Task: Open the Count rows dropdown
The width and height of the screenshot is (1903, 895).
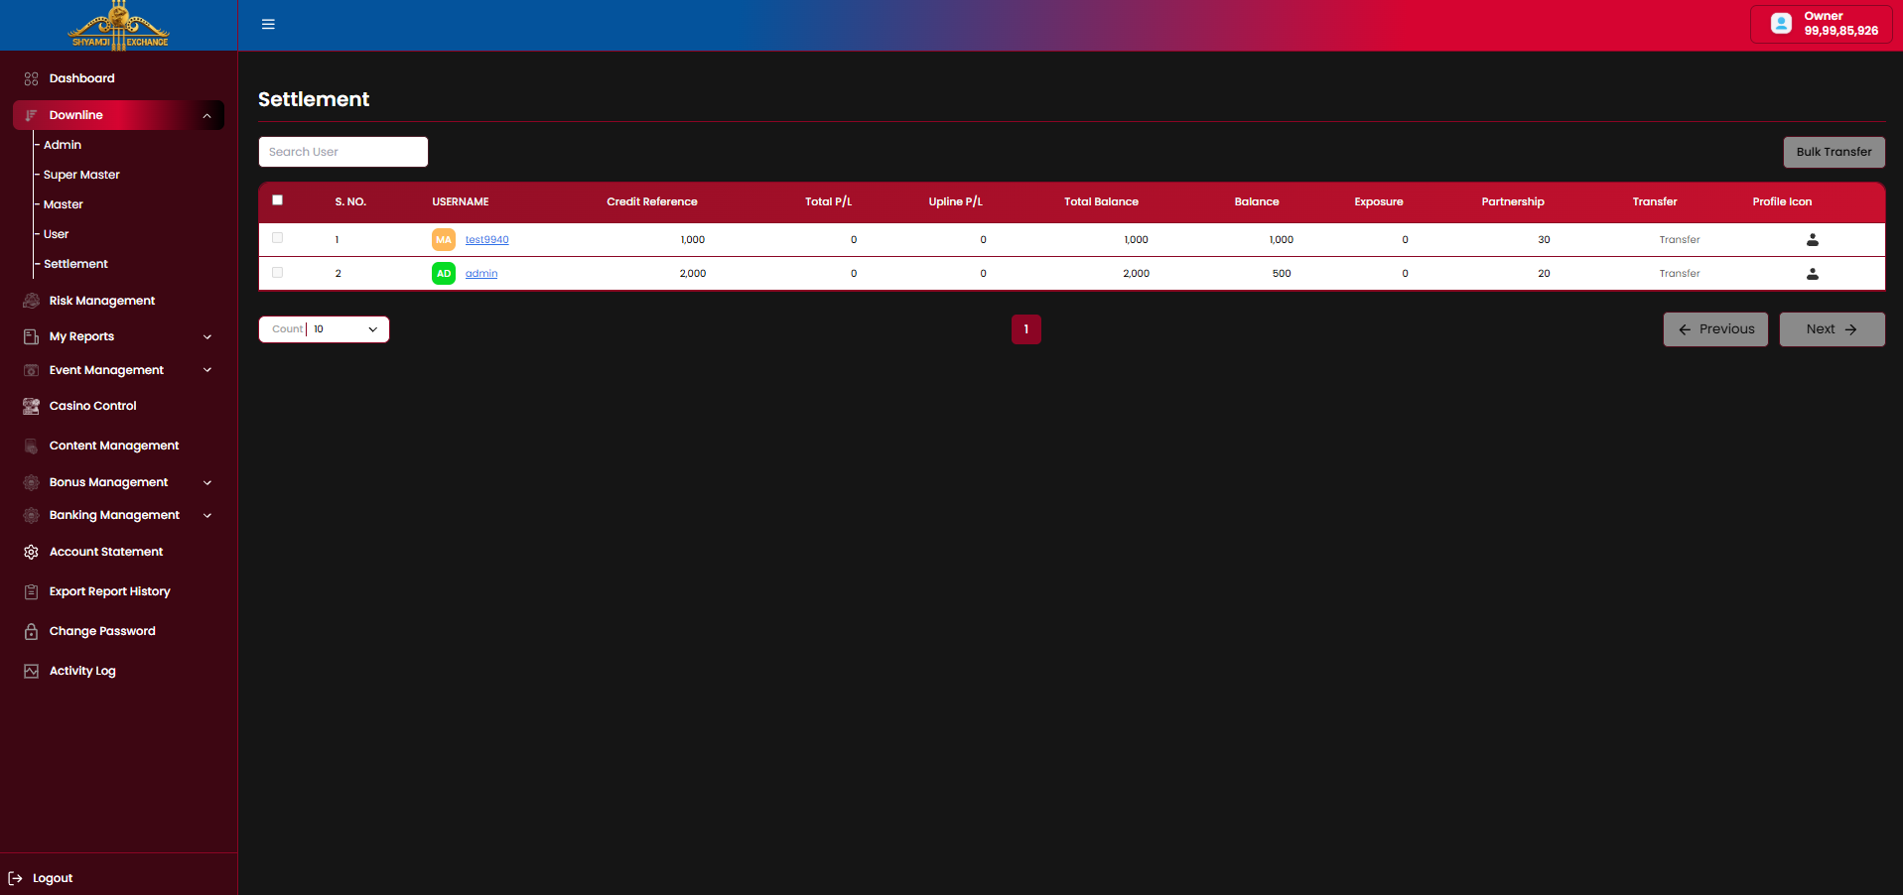Action: 324,329
